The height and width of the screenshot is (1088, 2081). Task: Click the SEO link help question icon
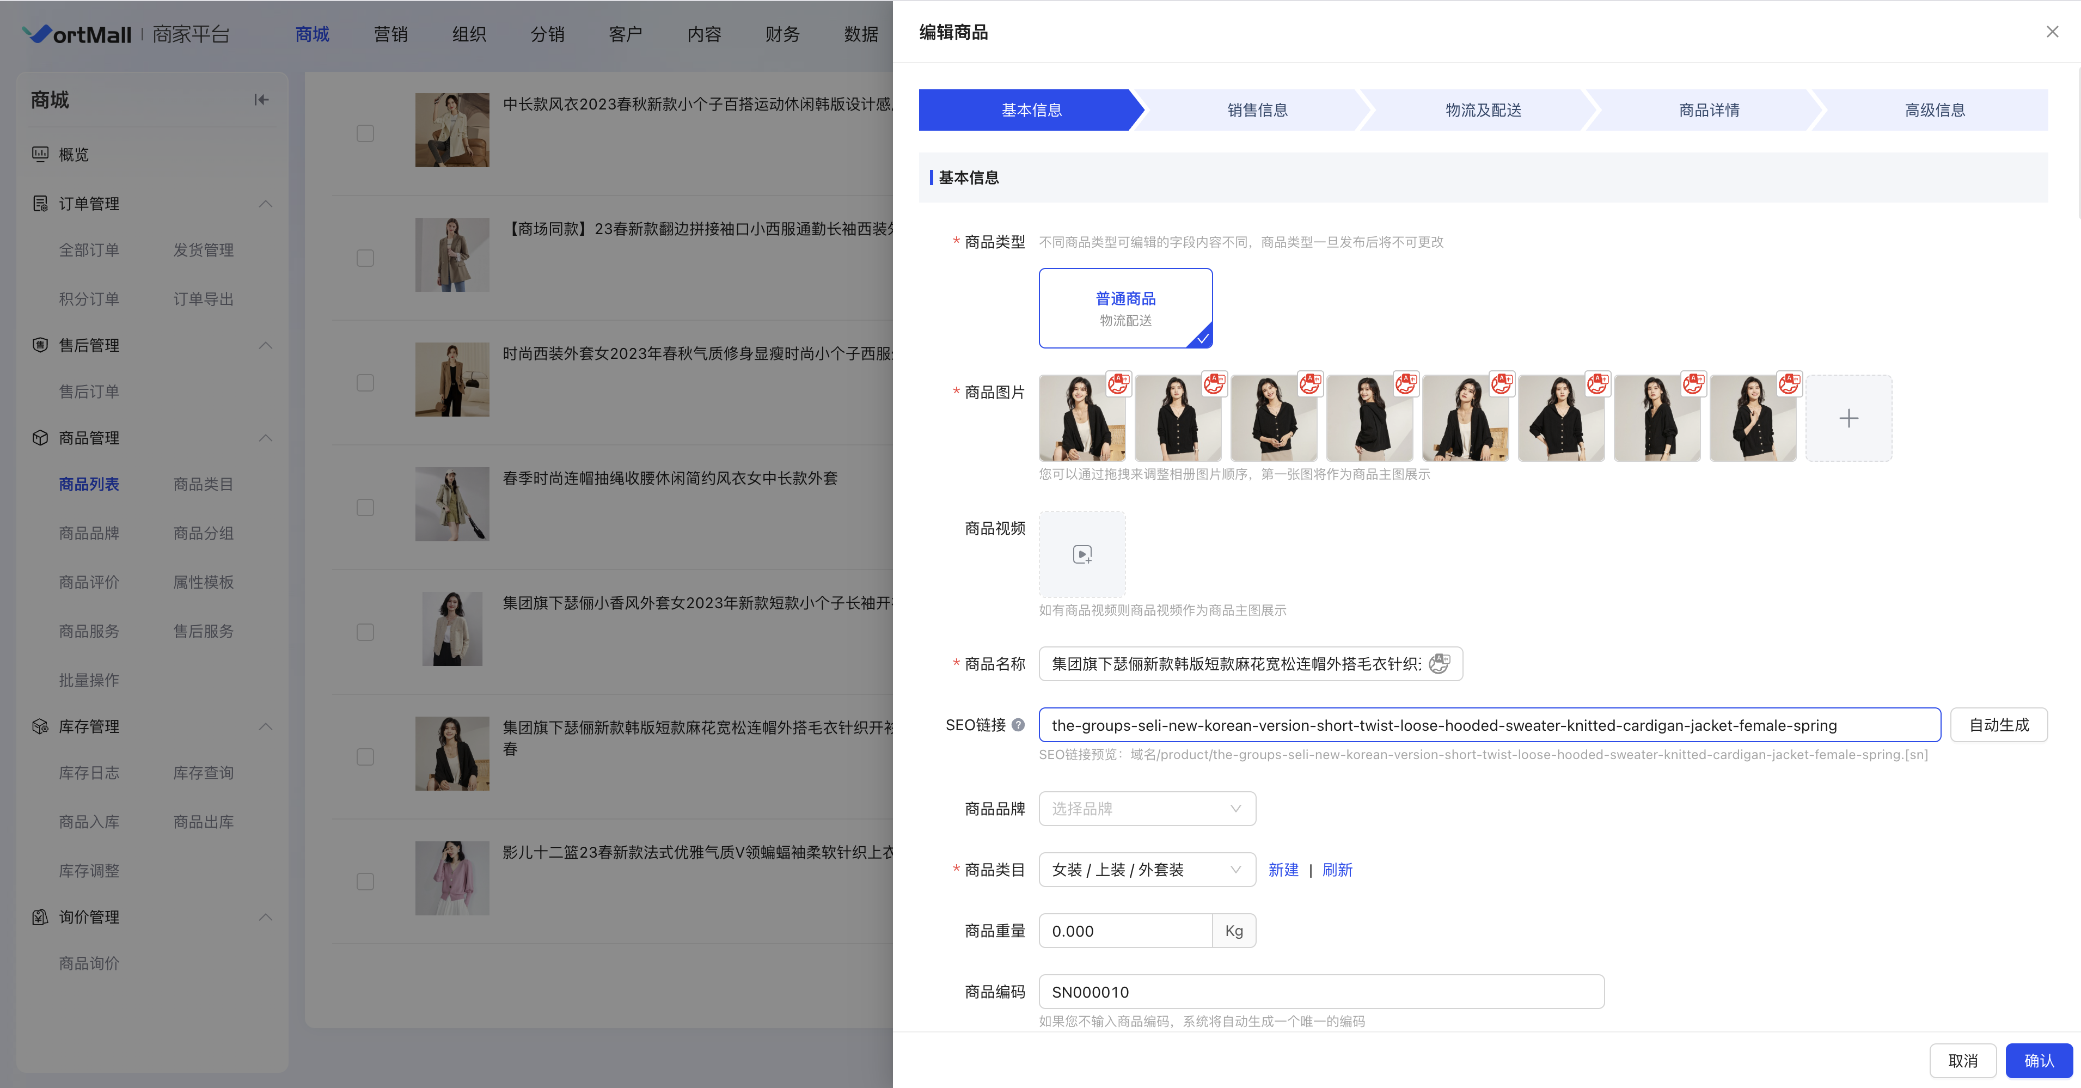[x=1019, y=725]
